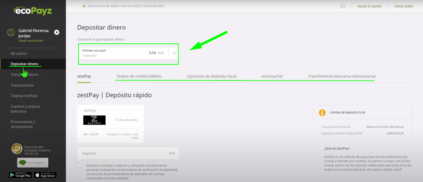The image size is (423, 182).
Task: Click the ecoPayz logo
Action: [32, 11]
